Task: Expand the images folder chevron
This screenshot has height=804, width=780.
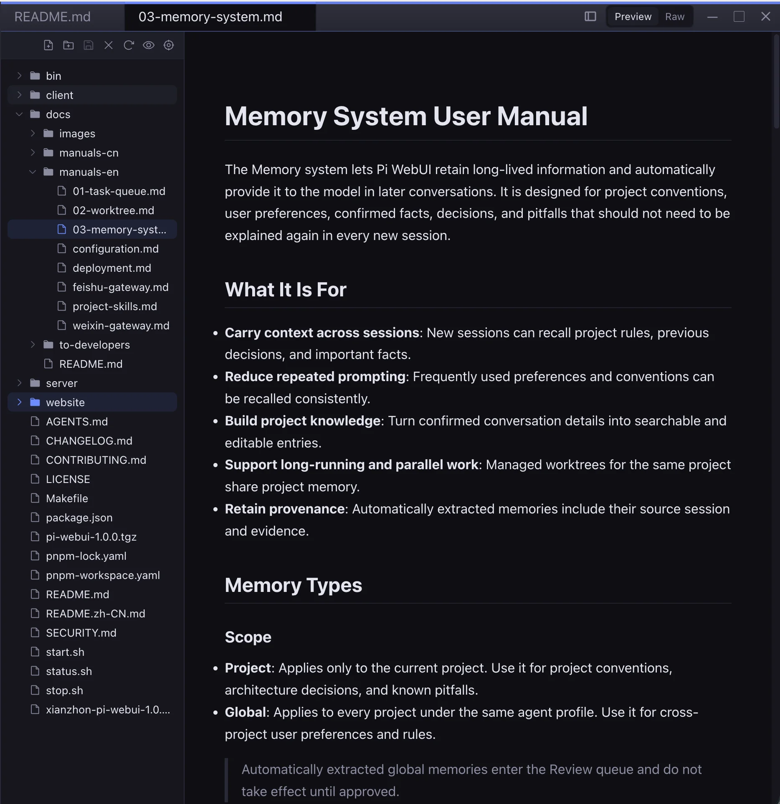Action: click(33, 133)
